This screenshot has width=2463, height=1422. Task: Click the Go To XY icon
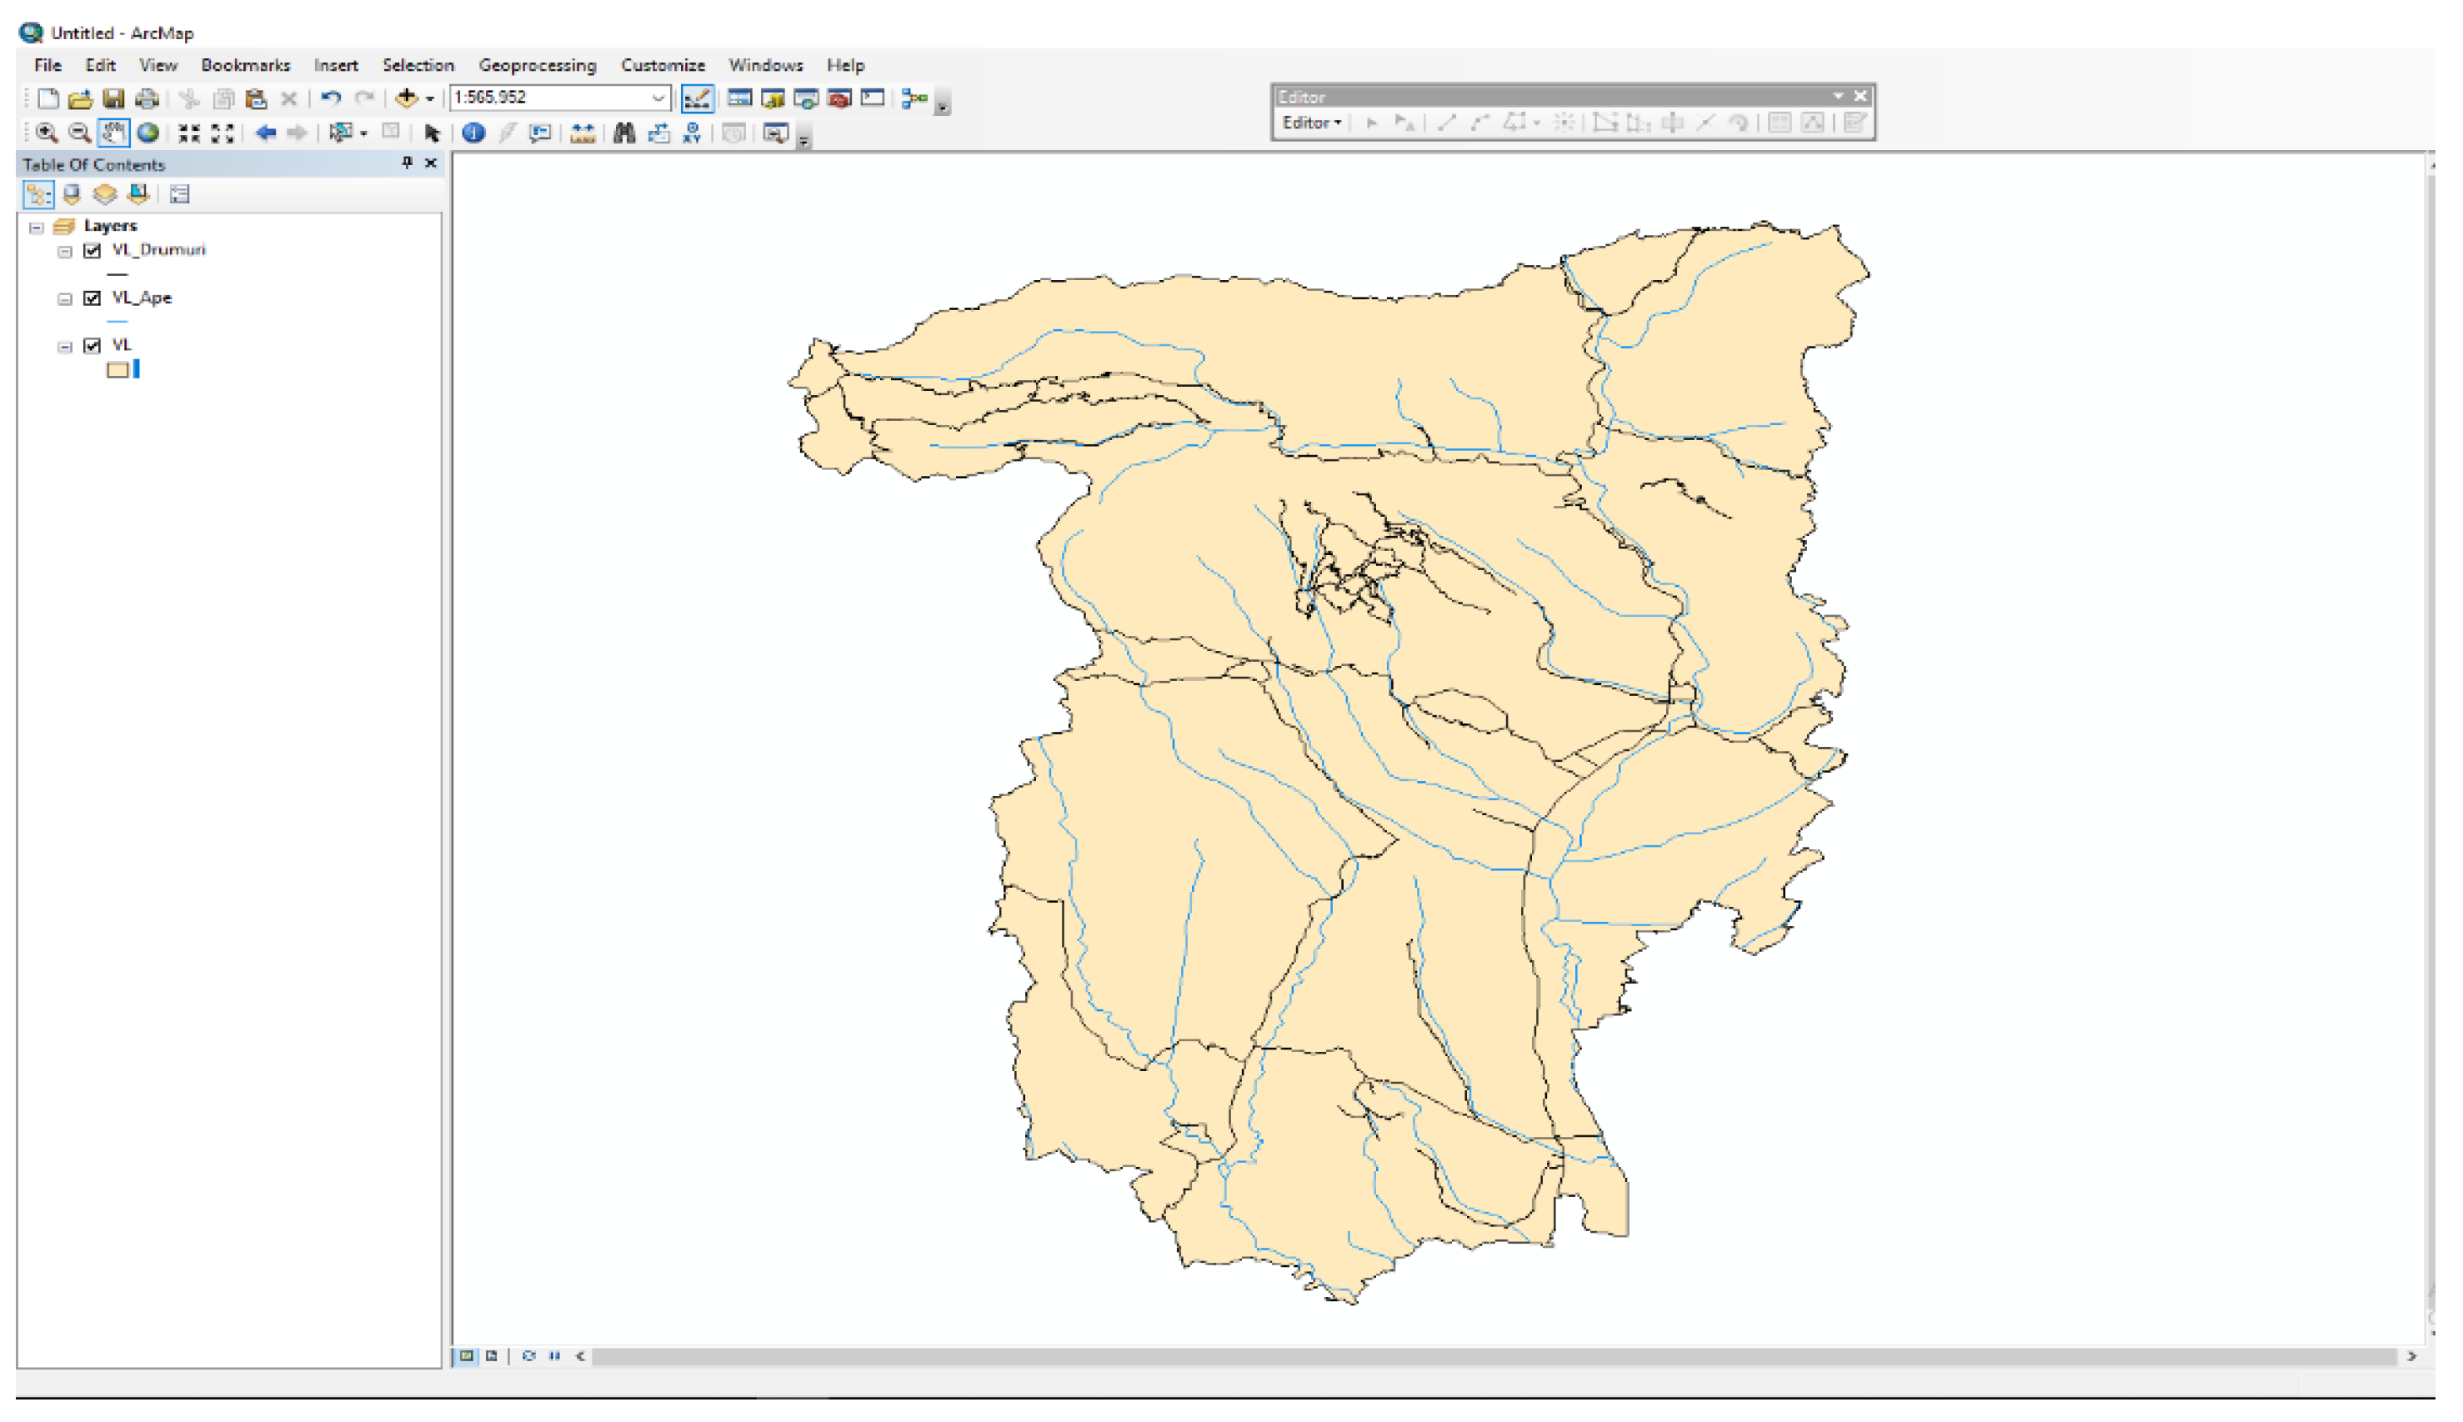tap(693, 133)
